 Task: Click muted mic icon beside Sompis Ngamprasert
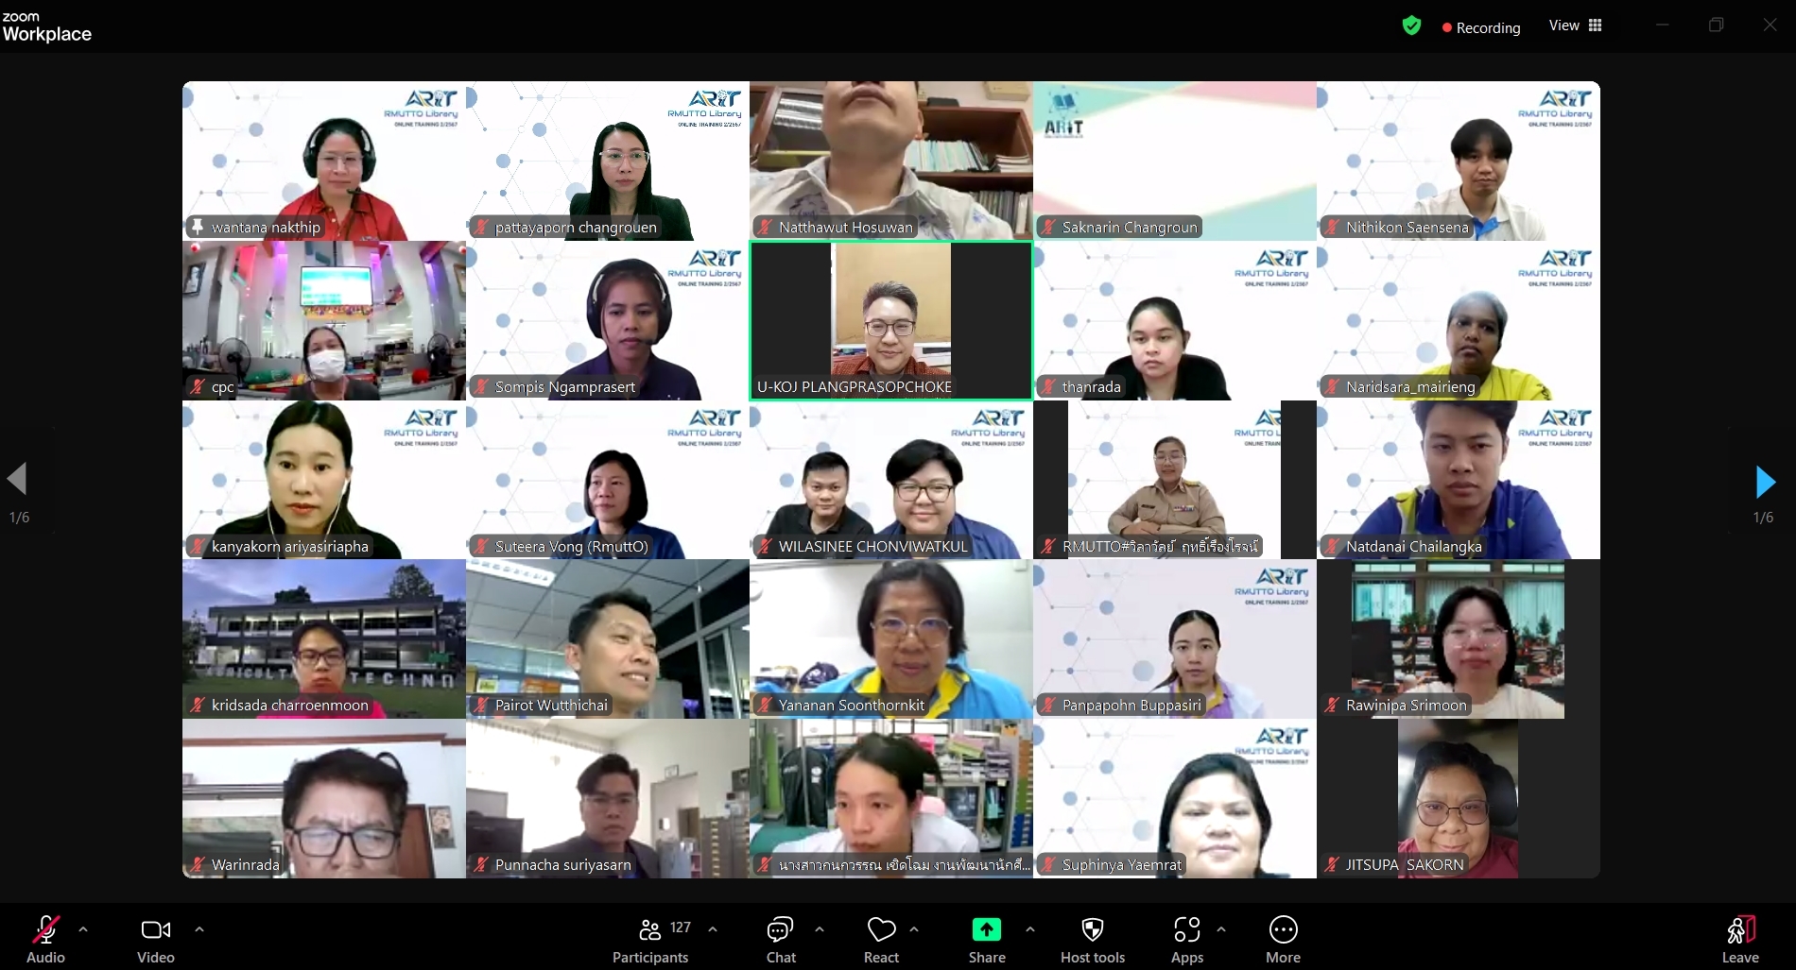click(x=481, y=386)
